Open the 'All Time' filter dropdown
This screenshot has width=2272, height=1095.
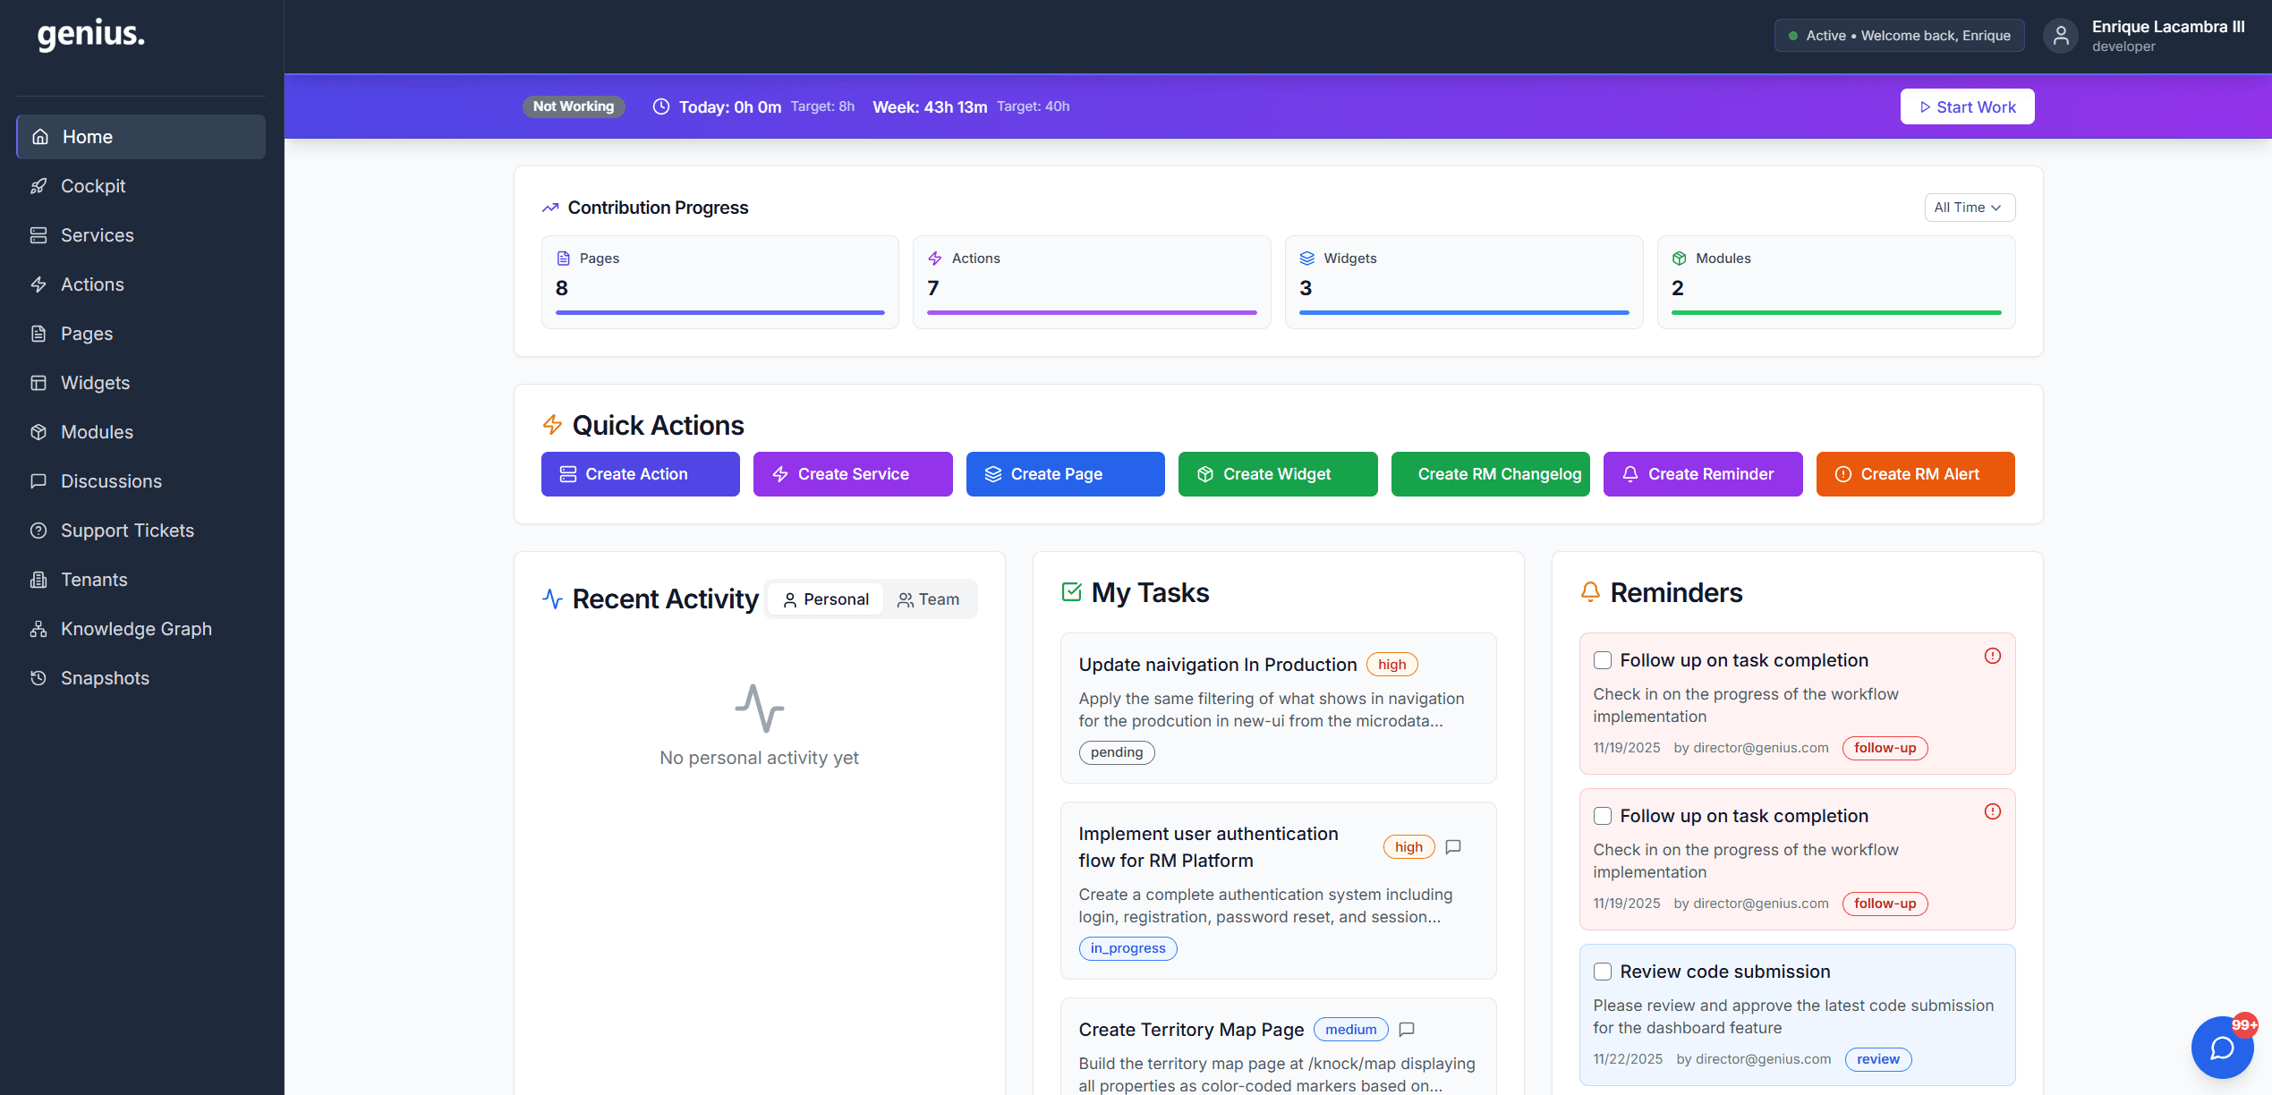click(x=1969, y=207)
